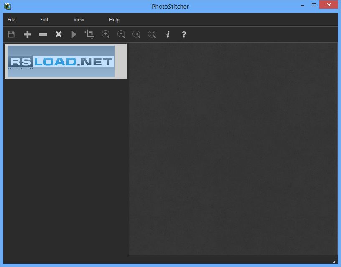This screenshot has height=267, width=341.
Task: Open the File menu
Action: point(11,20)
